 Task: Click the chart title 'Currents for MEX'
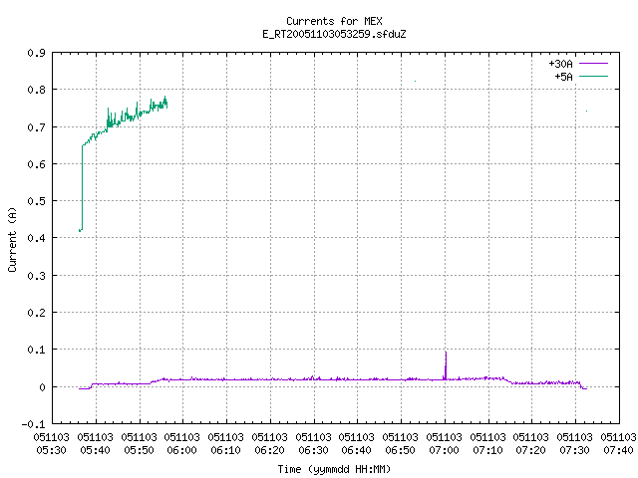click(x=334, y=21)
